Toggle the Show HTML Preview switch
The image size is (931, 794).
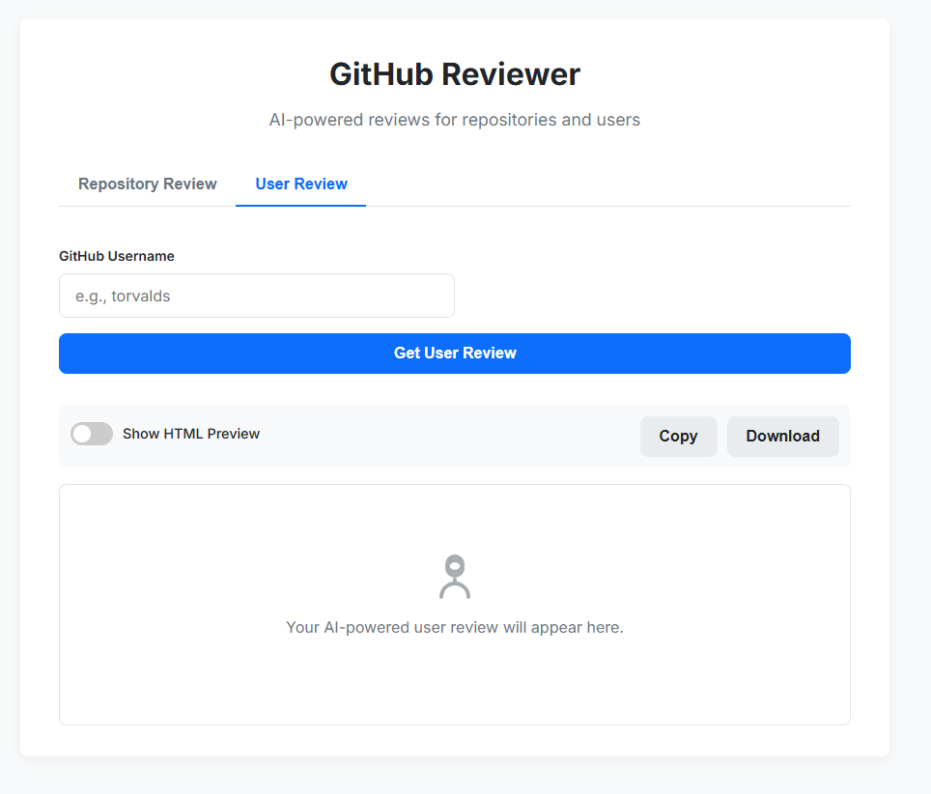coord(92,434)
